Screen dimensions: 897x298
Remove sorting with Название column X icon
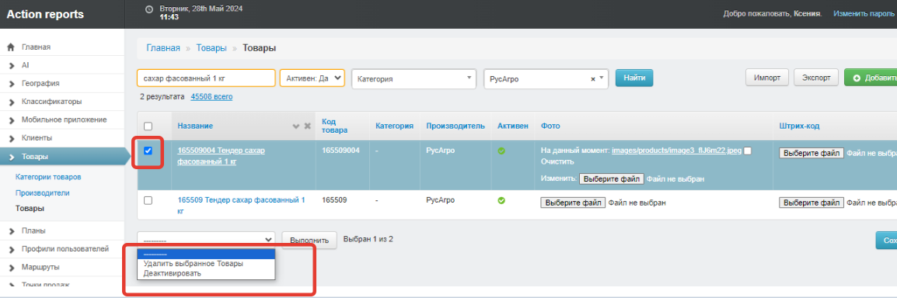tap(307, 126)
